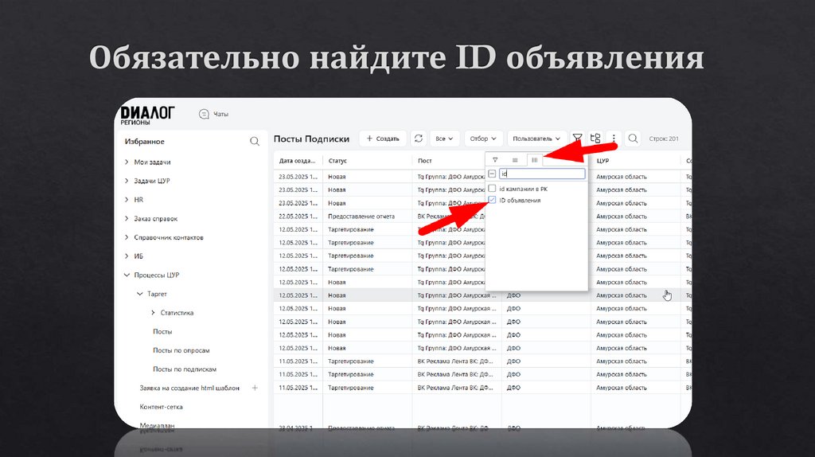Expand the Справочник контактов node

tap(127, 237)
